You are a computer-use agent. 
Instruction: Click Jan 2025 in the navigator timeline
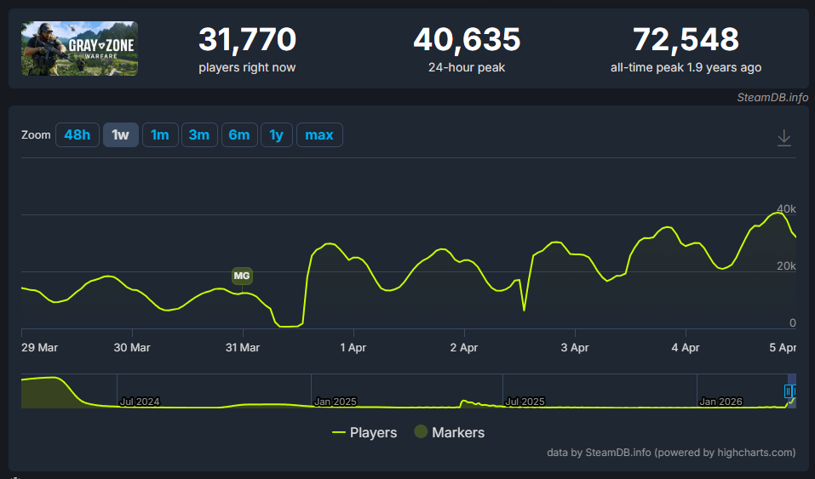336,402
